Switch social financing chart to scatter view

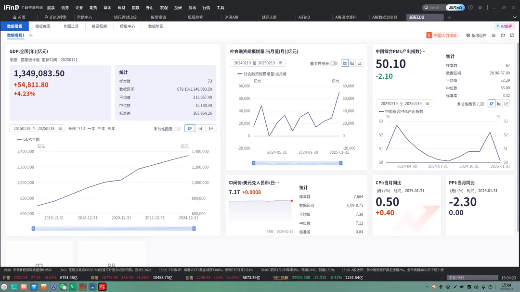click(360, 63)
